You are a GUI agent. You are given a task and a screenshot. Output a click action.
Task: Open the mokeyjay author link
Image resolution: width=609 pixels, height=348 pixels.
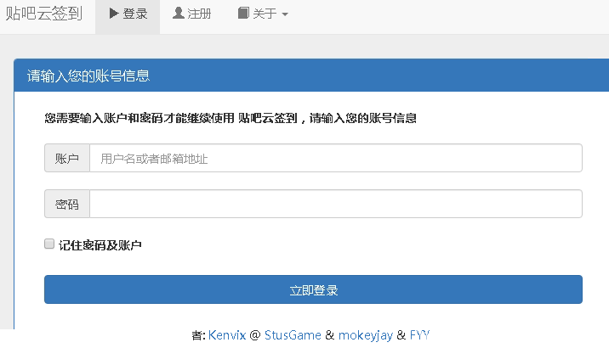click(365, 335)
